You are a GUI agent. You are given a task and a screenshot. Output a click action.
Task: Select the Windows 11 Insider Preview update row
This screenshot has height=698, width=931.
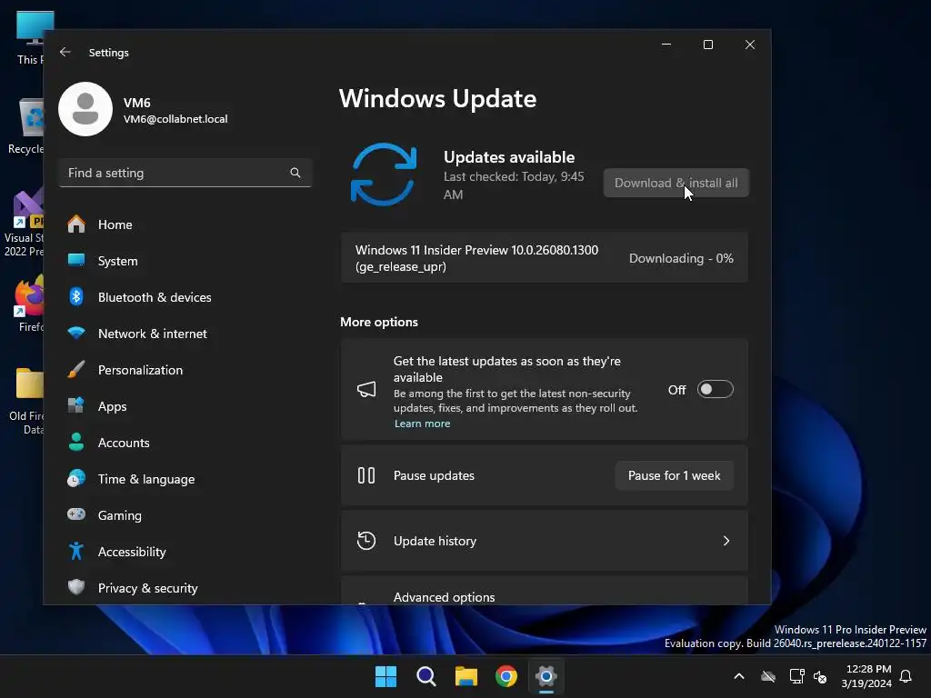[545, 258]
